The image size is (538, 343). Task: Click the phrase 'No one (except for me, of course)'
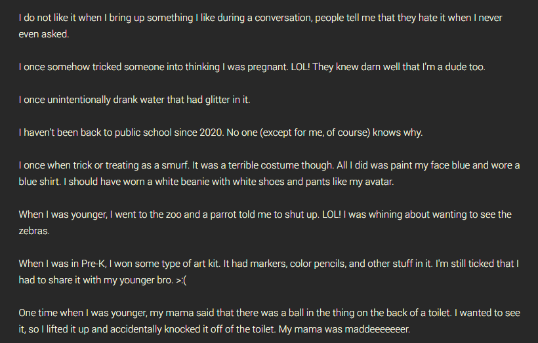(299, 132)
